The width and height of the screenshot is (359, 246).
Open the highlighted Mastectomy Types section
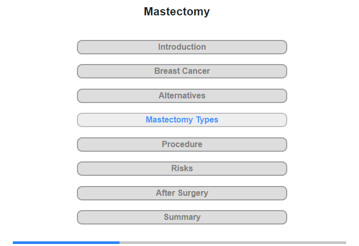pyautogui.click(x=182, y=120)
